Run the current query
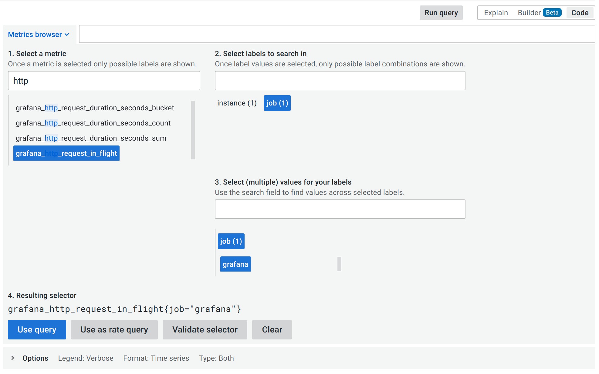Image resolution: width=599 pixels, height=374 pixels. click(441, 13)
